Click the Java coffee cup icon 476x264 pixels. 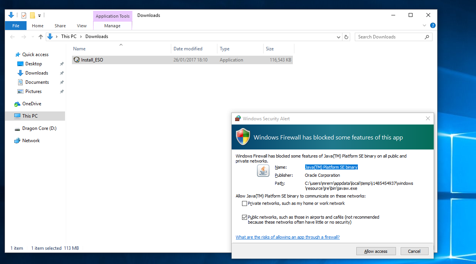(263, 171)
